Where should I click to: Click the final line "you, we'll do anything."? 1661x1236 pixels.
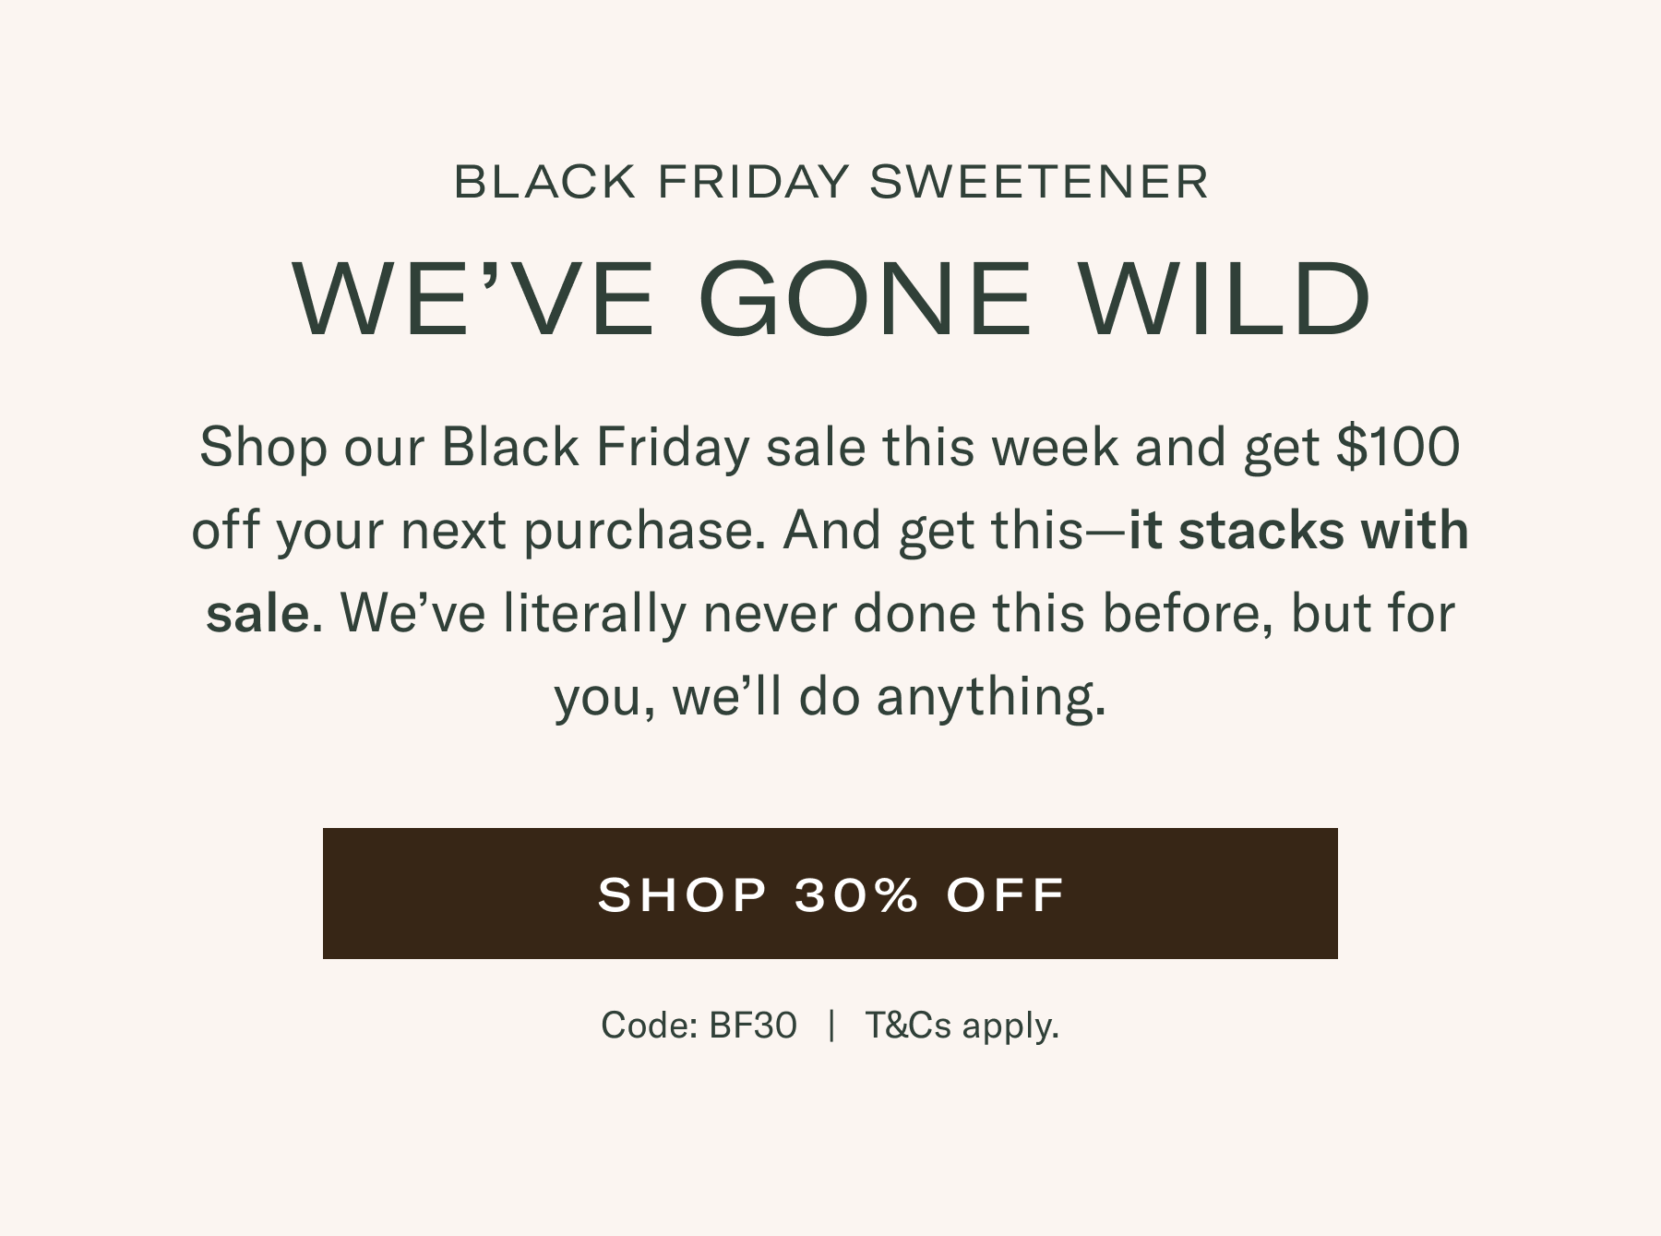click(x=830, y=697)
